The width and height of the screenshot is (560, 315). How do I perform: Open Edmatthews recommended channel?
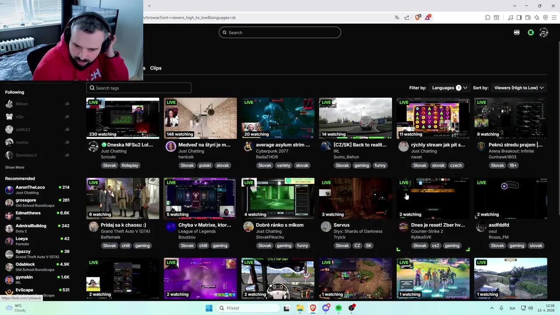click(x=38, y=215)
